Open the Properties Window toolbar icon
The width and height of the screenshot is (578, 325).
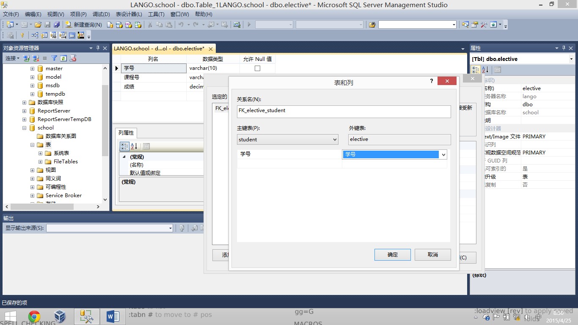pos(474,25)
